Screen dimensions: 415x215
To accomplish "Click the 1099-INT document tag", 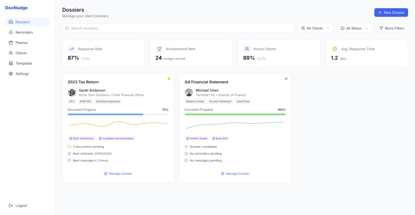I will [x=85, y=101].
